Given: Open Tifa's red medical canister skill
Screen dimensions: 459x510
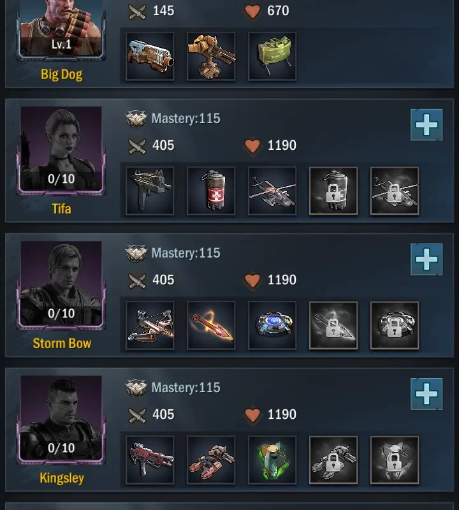Looking at the screenshot, I should (211, 191).
